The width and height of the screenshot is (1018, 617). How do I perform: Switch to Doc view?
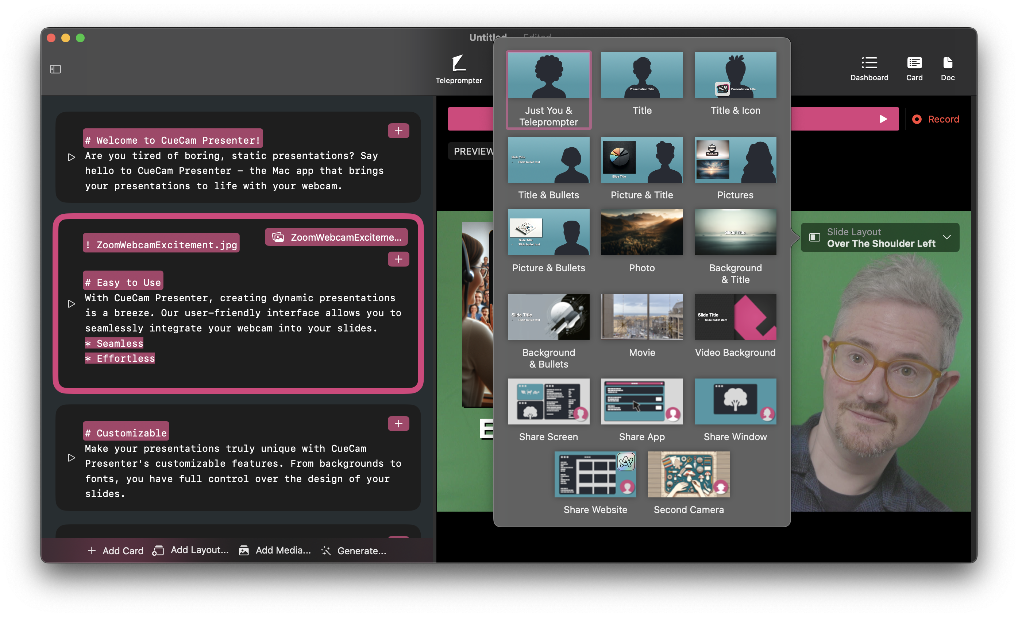point(947,69)
